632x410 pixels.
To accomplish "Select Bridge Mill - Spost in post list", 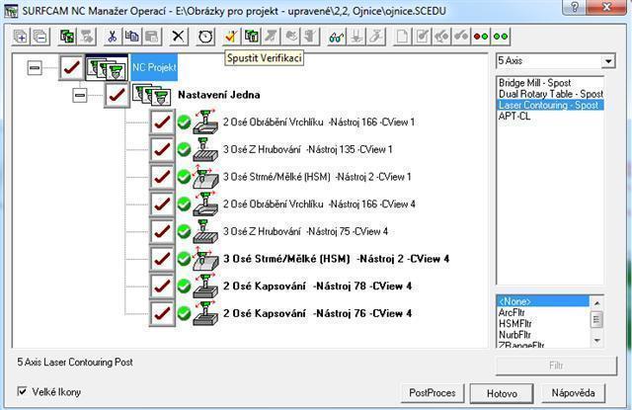I will point(534,83).
